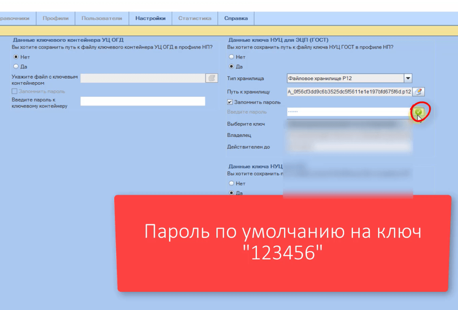Open the Настройки tab

point(150,18)
